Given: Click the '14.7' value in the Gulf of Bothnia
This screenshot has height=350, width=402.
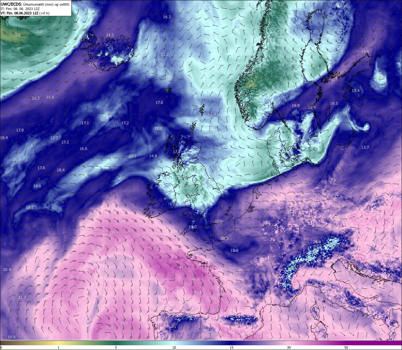Looking at the screenshot, I should coord(312,32).
